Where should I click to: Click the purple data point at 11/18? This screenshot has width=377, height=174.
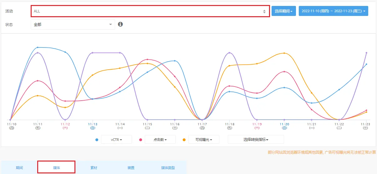pyautogui.click(x=230, y=53)
